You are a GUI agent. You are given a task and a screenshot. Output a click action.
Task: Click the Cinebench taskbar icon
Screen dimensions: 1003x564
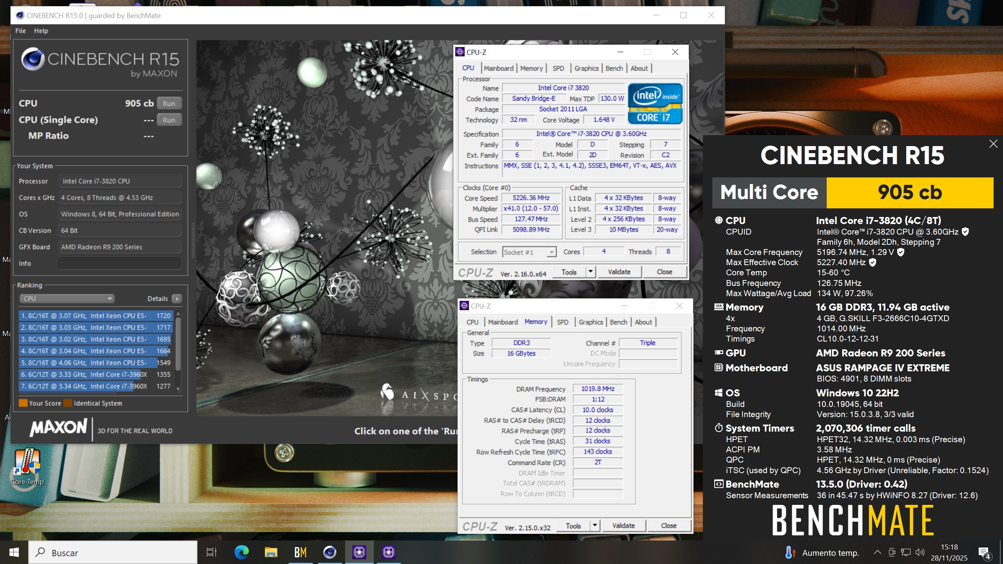coord(330,552)
